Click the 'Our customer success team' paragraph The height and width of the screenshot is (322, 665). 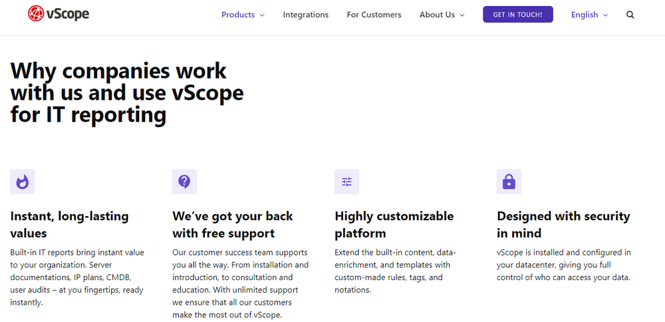pyautogui.click(x=241, y=284)
